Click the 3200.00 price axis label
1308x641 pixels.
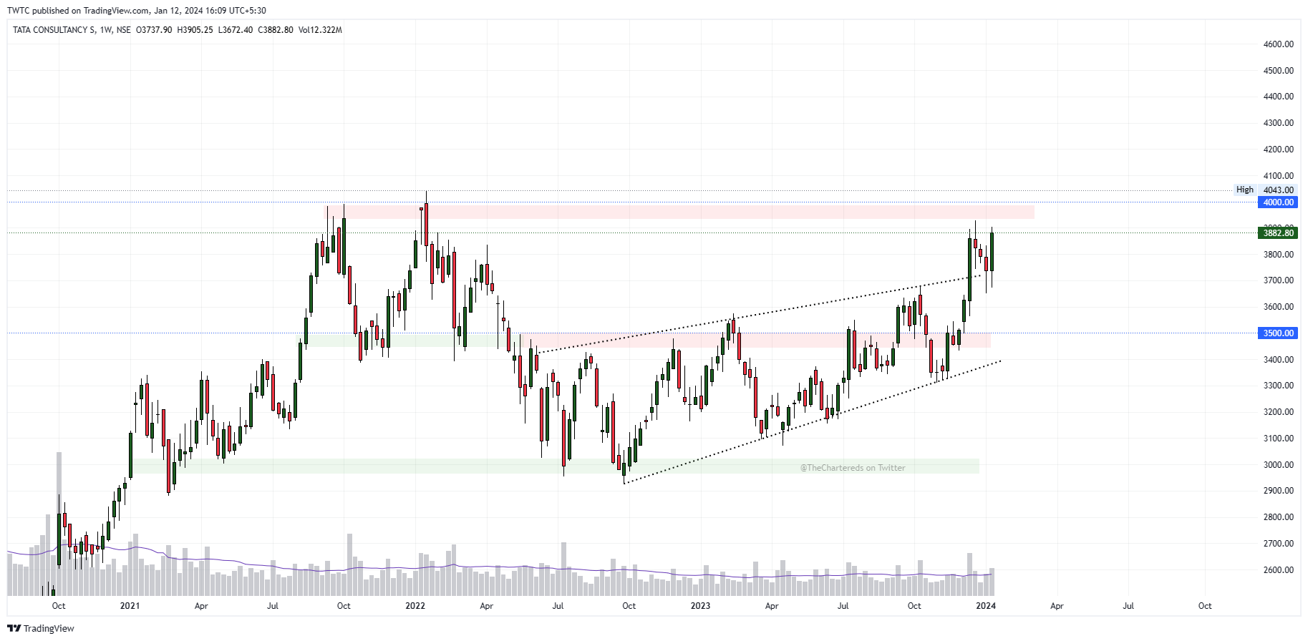(x=1278, y=412)
